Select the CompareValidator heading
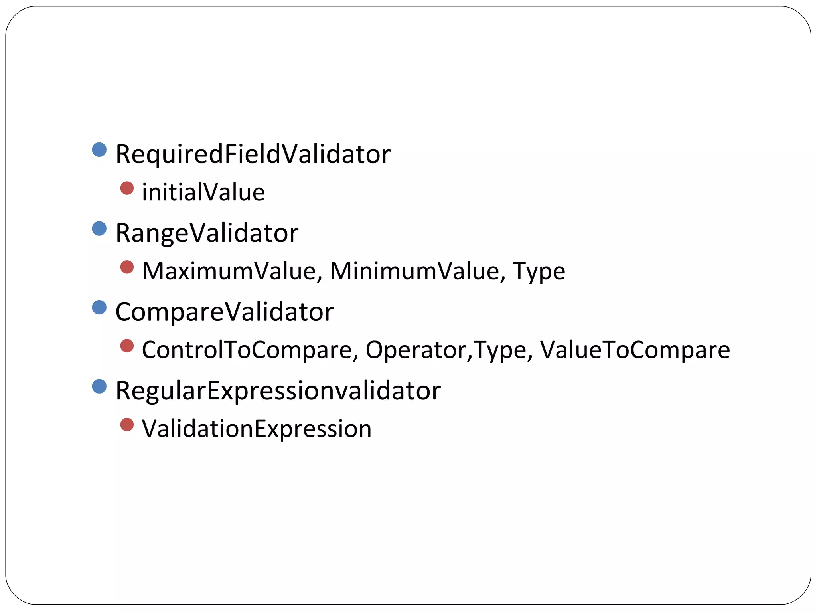 [225, 312]
